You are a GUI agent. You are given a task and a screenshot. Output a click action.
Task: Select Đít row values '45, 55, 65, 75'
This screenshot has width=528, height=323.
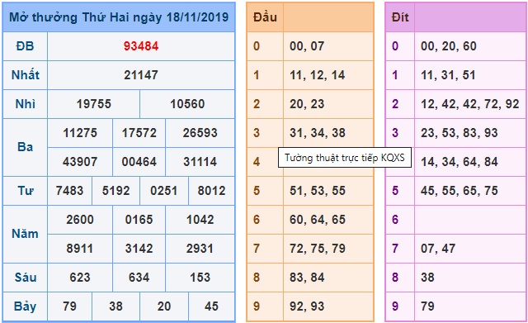click(x=459, y=191)
